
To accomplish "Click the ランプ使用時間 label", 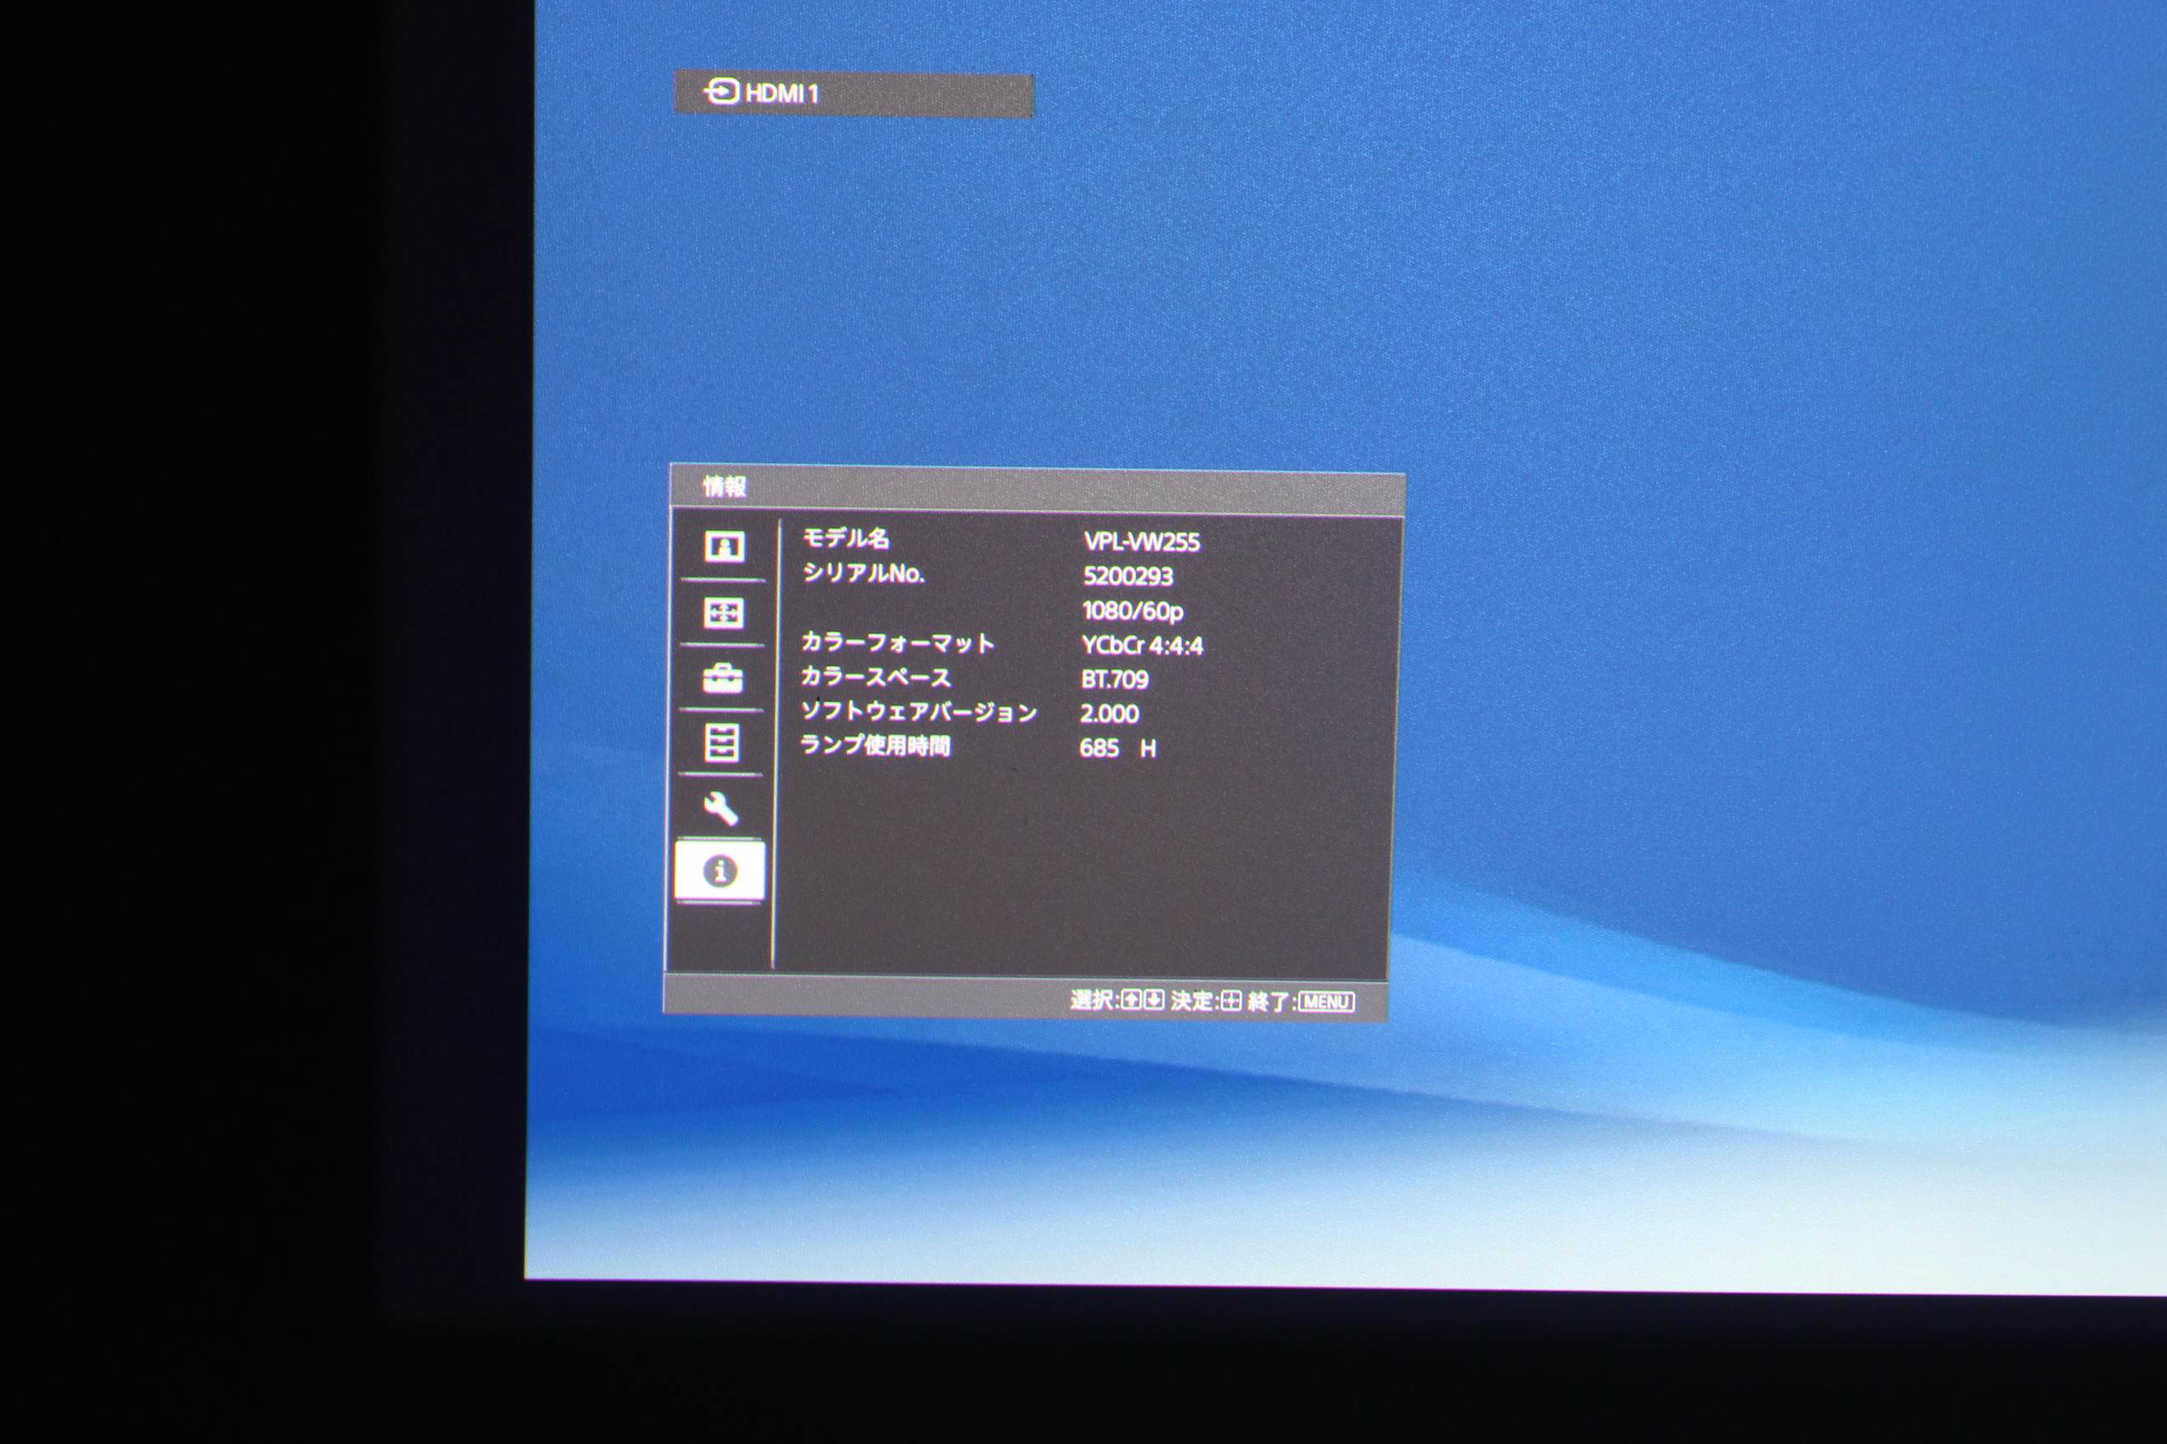I will point(875,745).
